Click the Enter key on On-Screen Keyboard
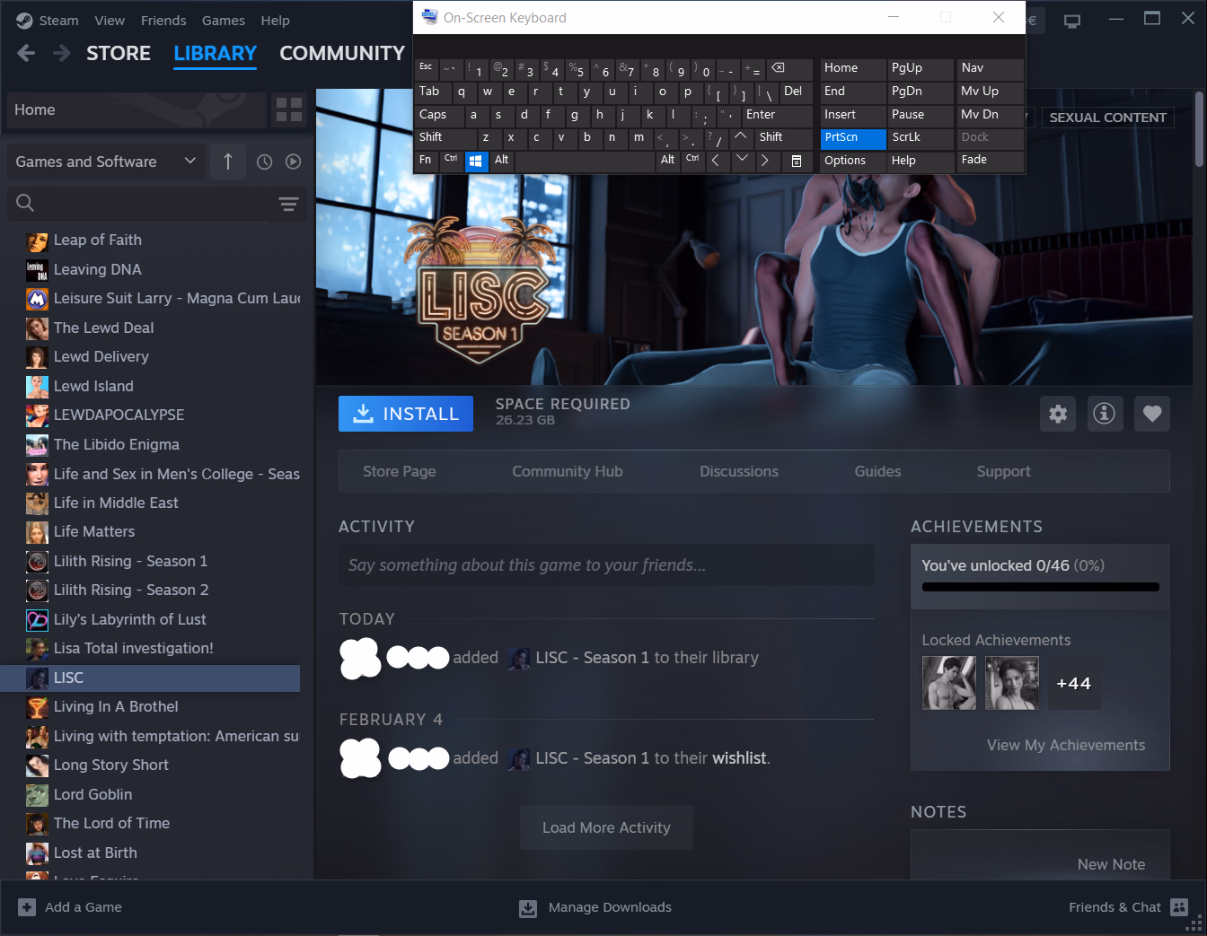 [x=778, y=116]
